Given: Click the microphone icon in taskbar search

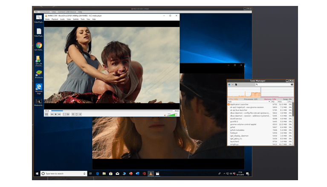Looking at the screenshot, I should coord(84,173).
